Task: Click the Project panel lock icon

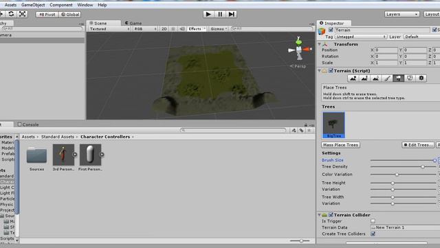Action: [x=305, y=125]
